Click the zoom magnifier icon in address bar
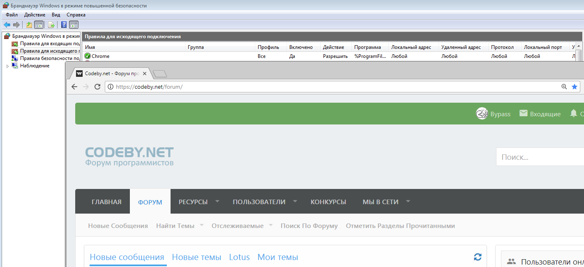The image size is (584, 267). pyautogui.click(x=564, y=87)
